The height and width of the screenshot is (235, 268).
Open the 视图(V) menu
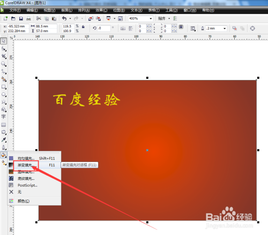[x=49, y=10]
